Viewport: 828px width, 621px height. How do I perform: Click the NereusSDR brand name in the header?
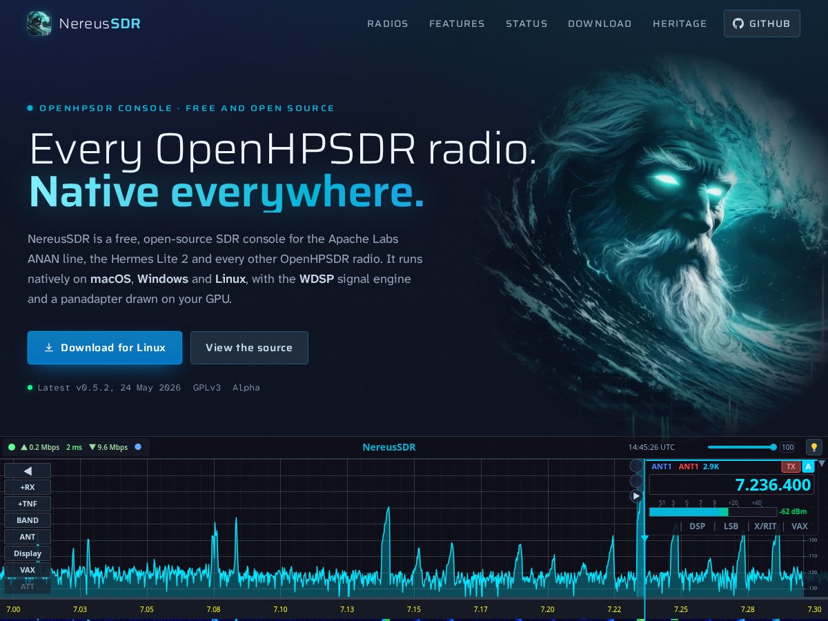pyautogui.click(x=100, y=23)
